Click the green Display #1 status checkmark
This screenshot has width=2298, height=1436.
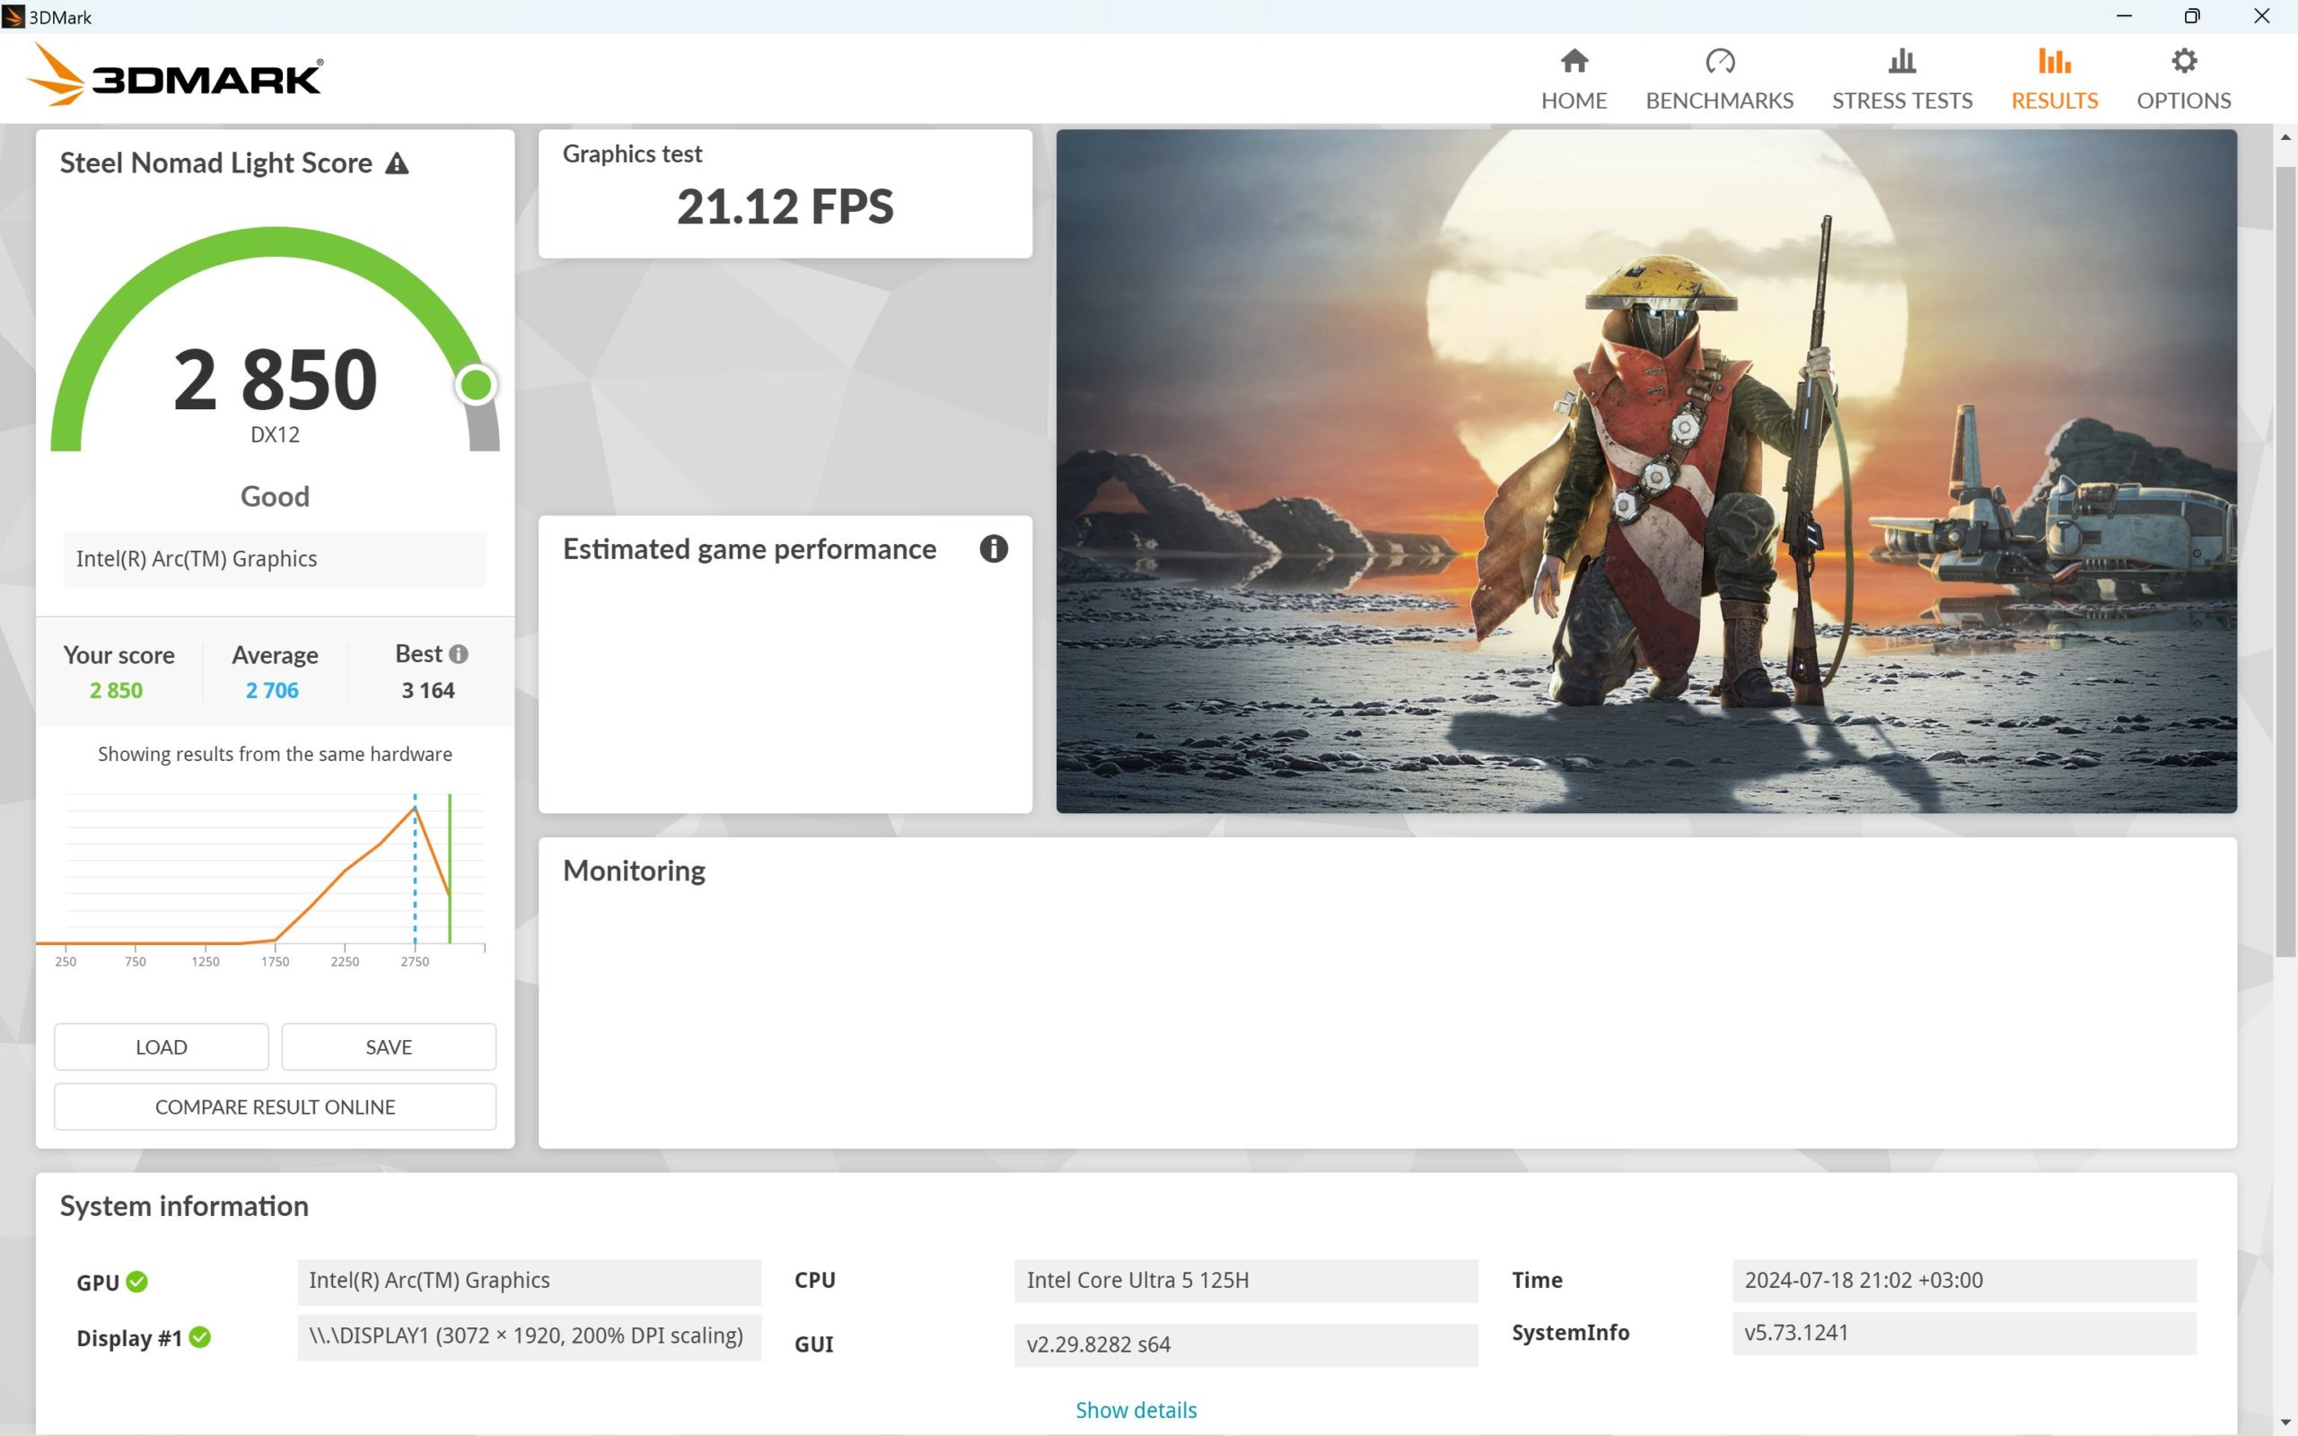pos(199,1337)
